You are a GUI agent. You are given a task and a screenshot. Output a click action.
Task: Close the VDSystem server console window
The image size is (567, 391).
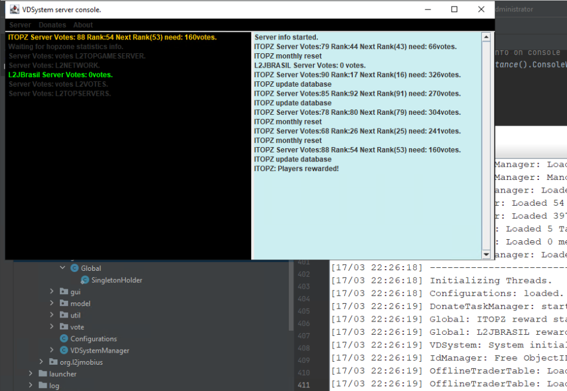[481, 10]
